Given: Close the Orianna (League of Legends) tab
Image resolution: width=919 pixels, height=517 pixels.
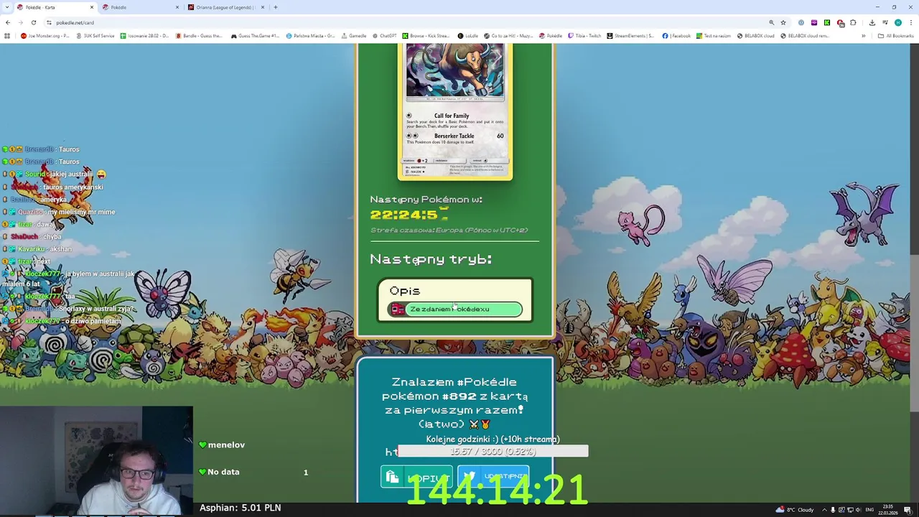Looking at the screenshot, I should (263, 7).
